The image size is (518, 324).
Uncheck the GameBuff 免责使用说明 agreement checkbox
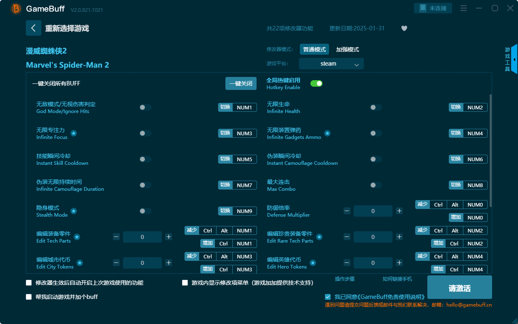[x=328, y=296]
